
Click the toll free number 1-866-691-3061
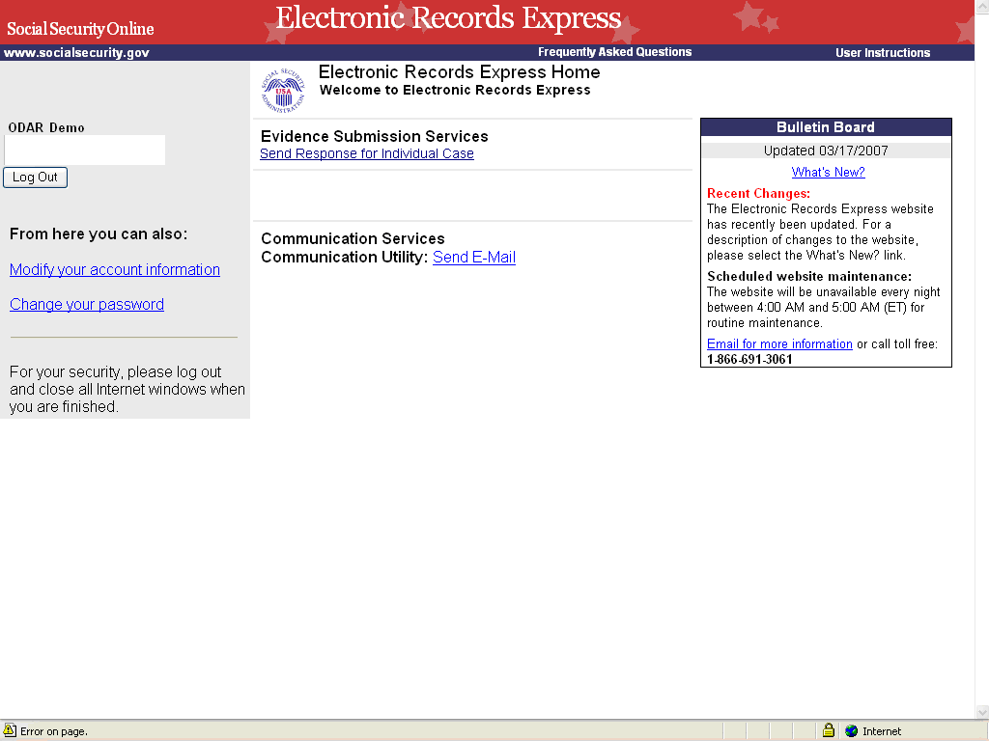click(x=749, y=360)
